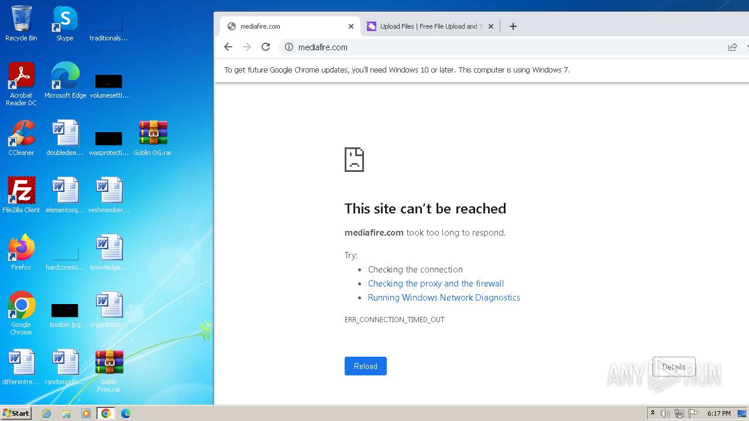Select the wishmember Word document
749x421 pixels.
click(x=109, y=195)
